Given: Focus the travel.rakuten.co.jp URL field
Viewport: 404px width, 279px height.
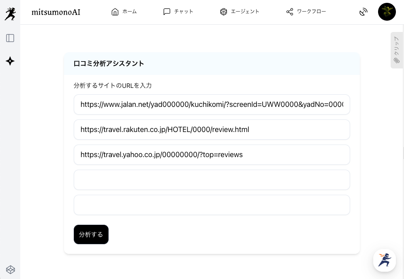Looking at the screenshot, I should pos(212,130).
